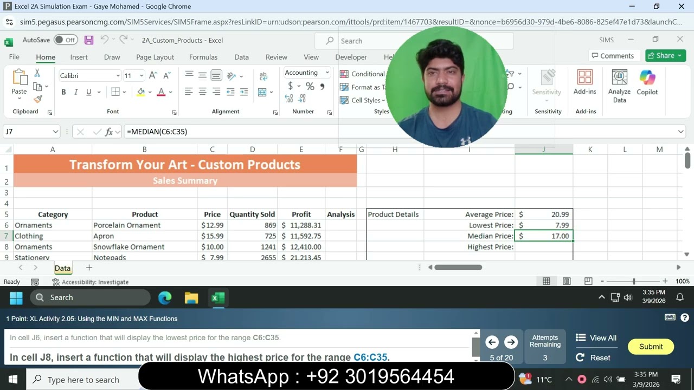Expand the formula bar chevron

click(681, 132)
